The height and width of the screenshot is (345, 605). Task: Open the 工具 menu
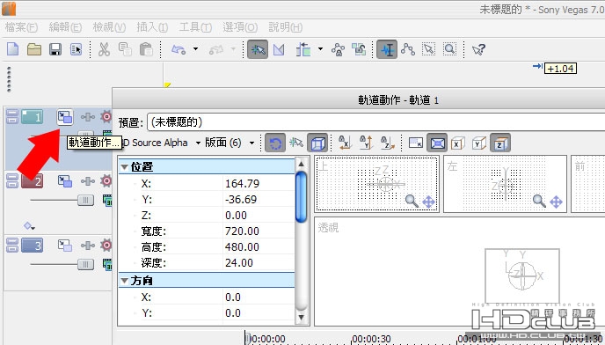point(195,27)
